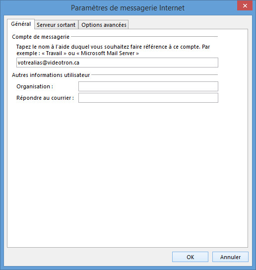256x270 pixels.
Task: Close the Paramètres de messagerie Internet dialog
Action: [x=245, y=5]
